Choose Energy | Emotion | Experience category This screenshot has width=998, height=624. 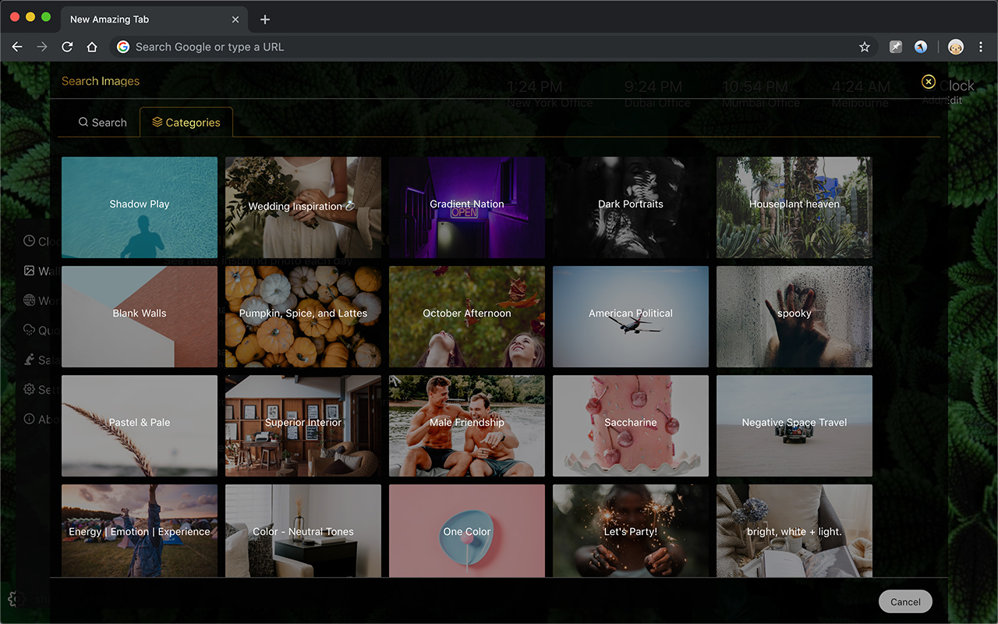140,531
